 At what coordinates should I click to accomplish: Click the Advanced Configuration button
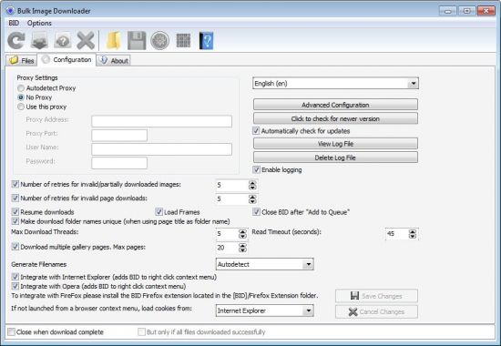point(335,105)
